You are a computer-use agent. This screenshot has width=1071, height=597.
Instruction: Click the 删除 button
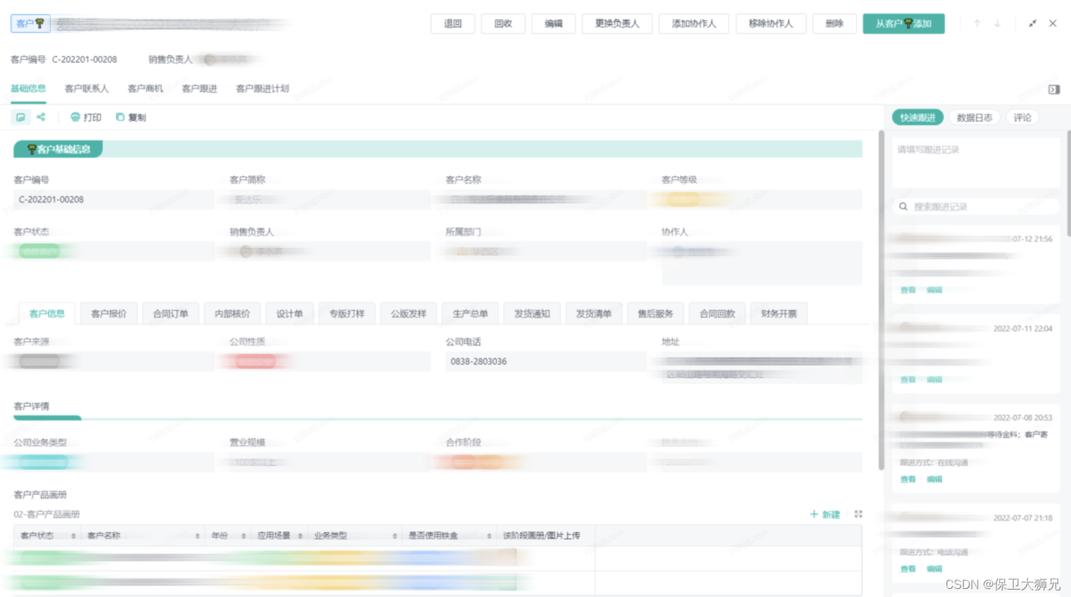pyautogui.click(x=834, y=24)
